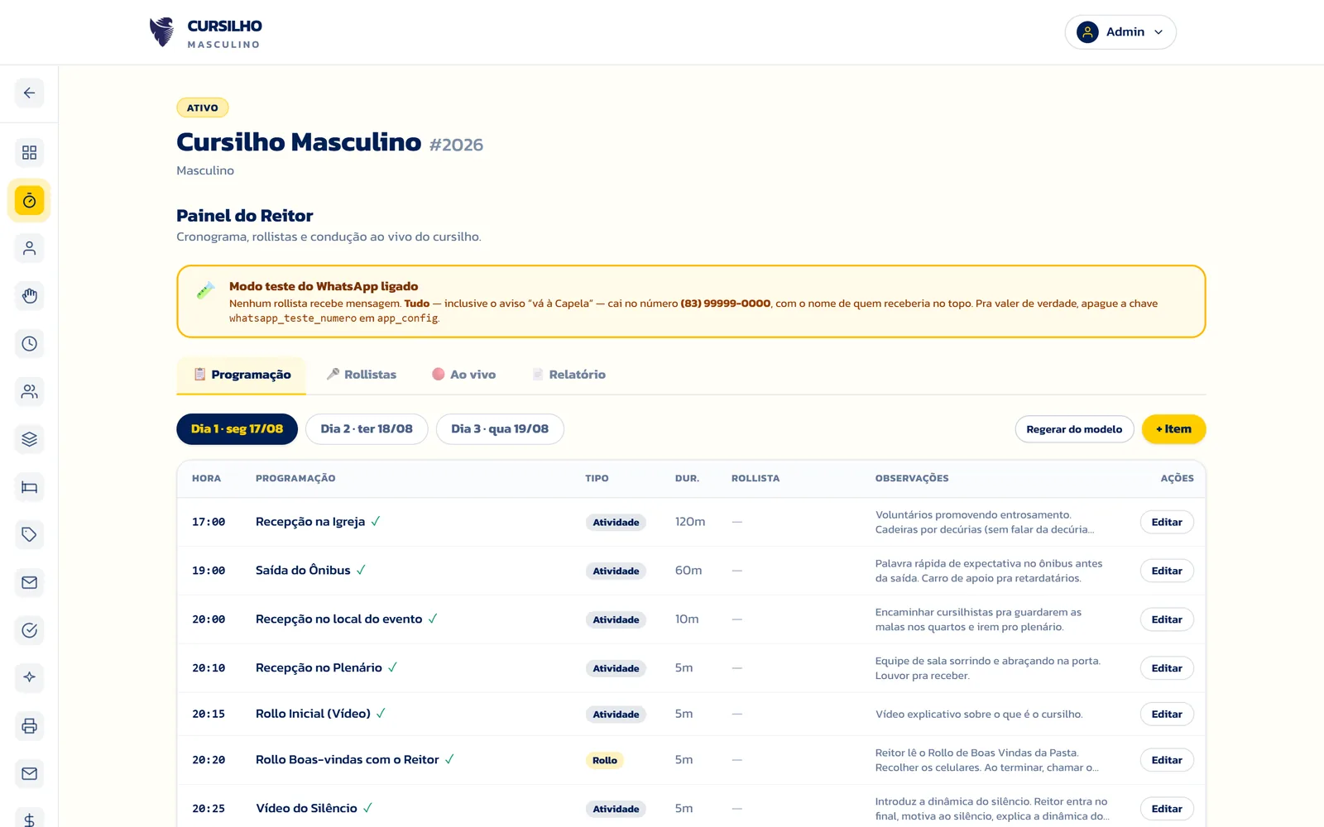
Task: Edit the Saída do Ônibus row
Action: [1167, 571]
